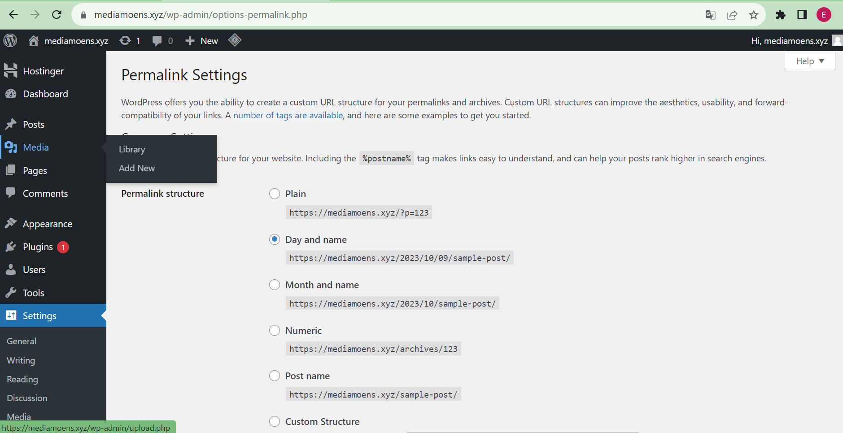Open the Posts menu label
This screenshot has height=433, width=843.
tap(34, 125)
